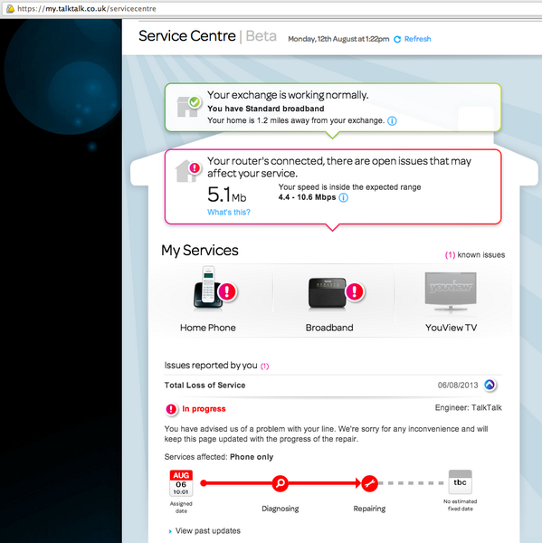Click the In progress status text

pos(204,409)
